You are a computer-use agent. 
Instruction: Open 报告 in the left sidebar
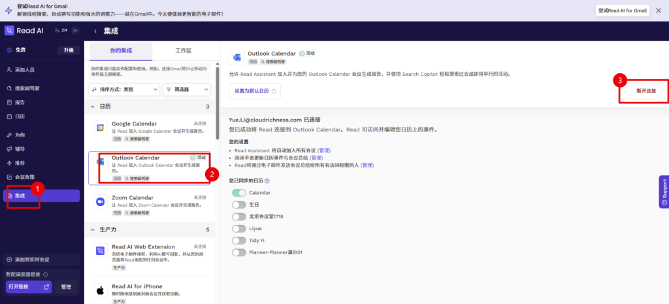click(x=20, y=102)
